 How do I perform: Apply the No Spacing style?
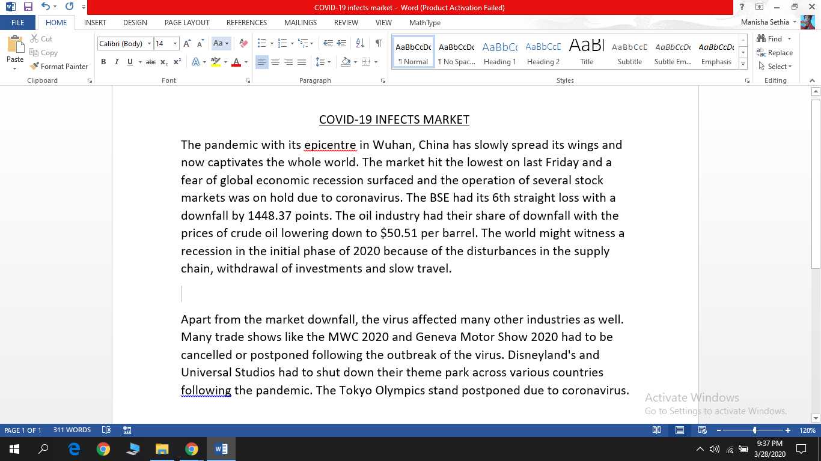click(457, 53)
